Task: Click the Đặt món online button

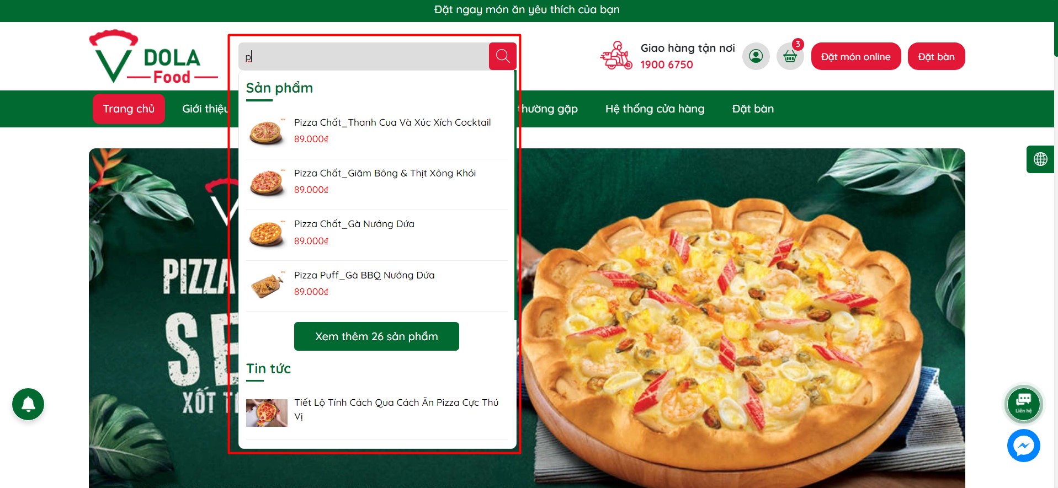Action: click(x=855, y=56)
